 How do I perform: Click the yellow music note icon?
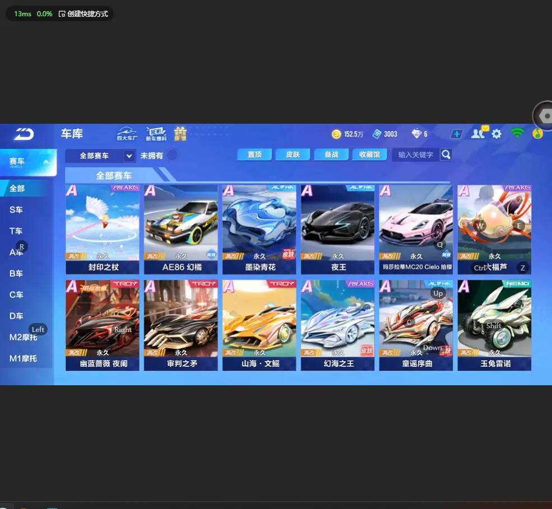tap(537, 134)
